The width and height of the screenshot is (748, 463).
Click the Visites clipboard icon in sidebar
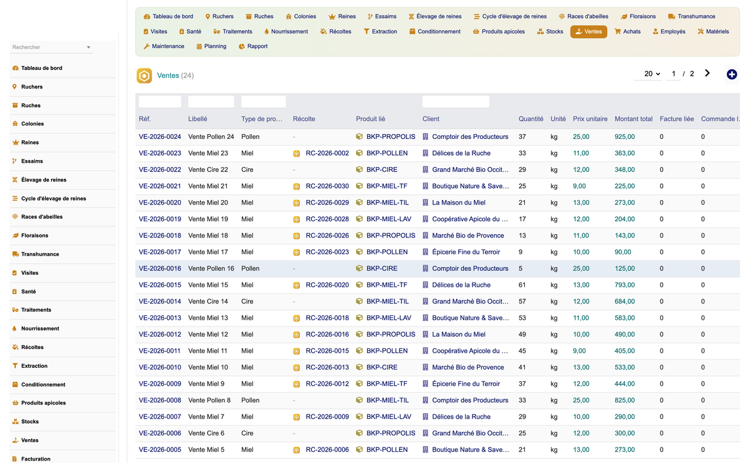pyautogui.click(x=15, y=273)
